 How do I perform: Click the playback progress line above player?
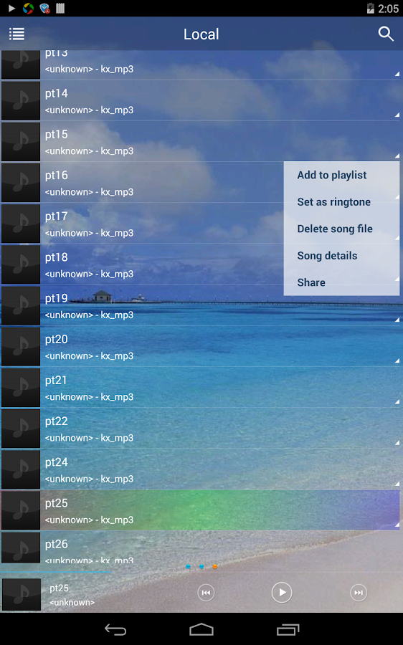point(56,572)
